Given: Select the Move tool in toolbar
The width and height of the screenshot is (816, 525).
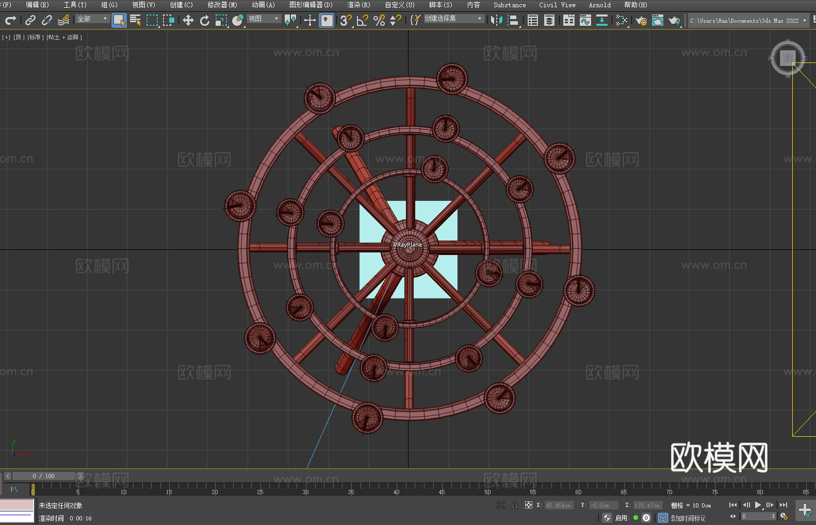Looking at the screenshot, I should [188, 20].
